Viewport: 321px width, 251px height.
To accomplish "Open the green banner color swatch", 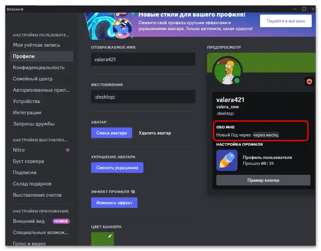I will click(x=102, y=239).
